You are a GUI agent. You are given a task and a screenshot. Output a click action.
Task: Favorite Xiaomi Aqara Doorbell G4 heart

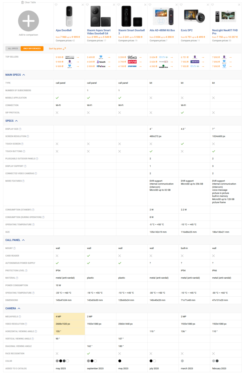click(x=87, y=5)
